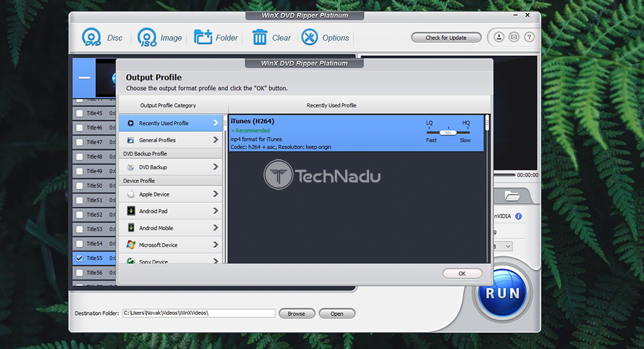Click the Title51 row text
The height and width of the screenshot is (349, 644).
(x=95, y=200)
